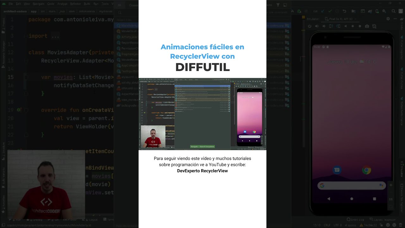Click the antonioleiva breadcrumb
This screenshot has height=228, width=405.
(x=87, y=11)
